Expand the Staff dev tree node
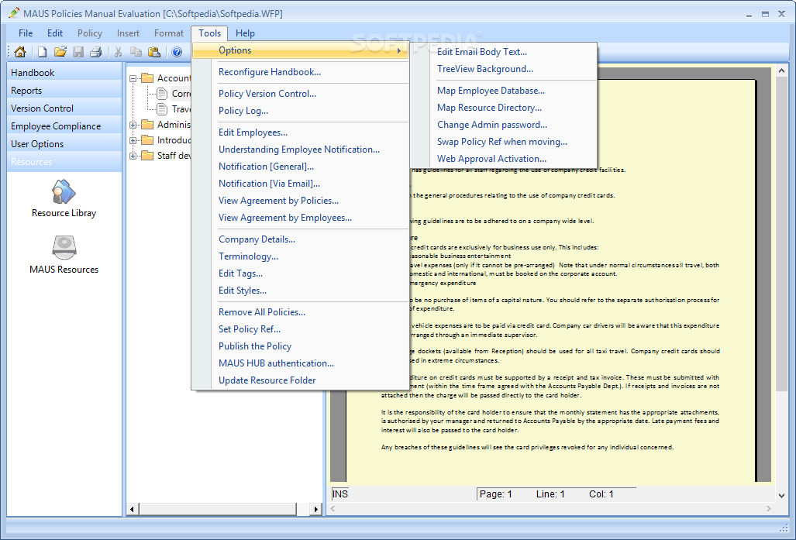 coord(133,156)
